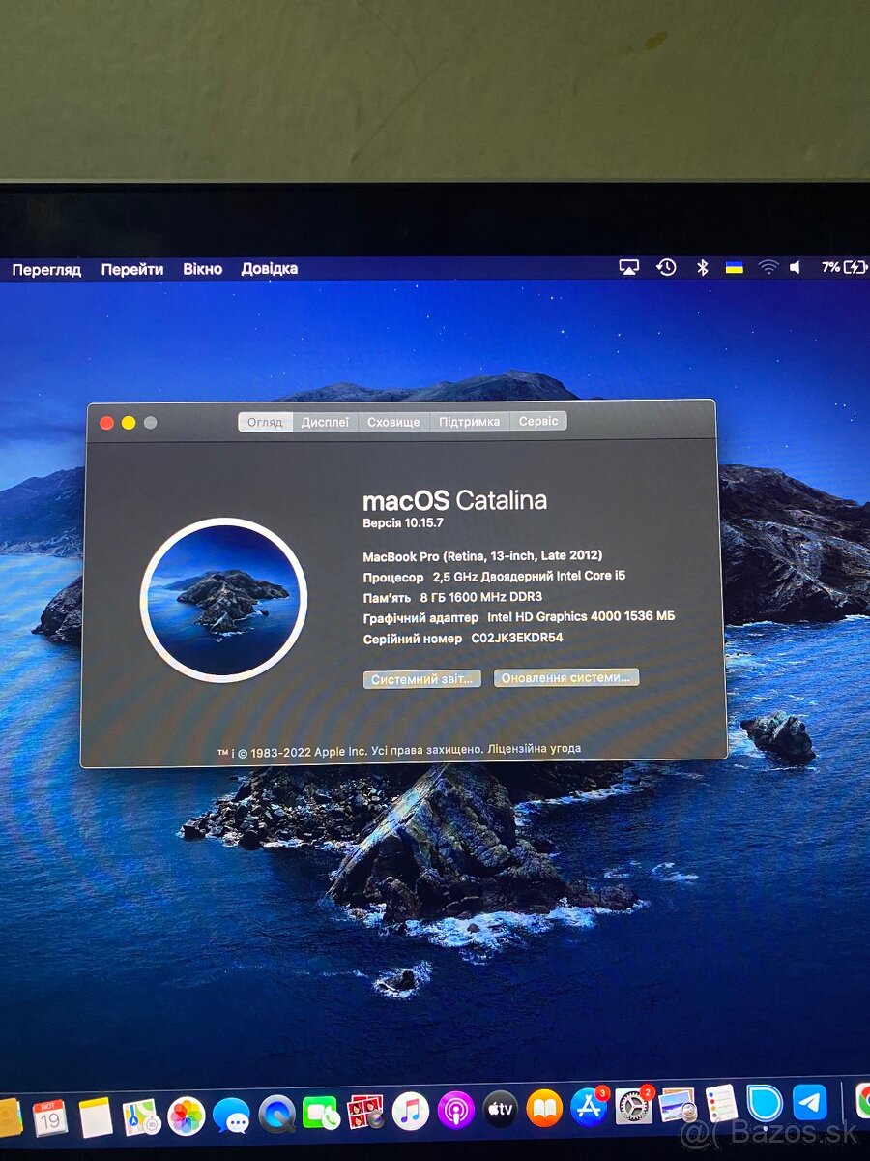Adjust volume via the speaker icon
Viewport: 870px width, 1161px height.
[795, 268]
